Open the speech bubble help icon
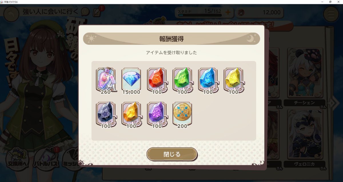Image resolution: width=343 pixels, height=182 pixels. coord(85,12)
